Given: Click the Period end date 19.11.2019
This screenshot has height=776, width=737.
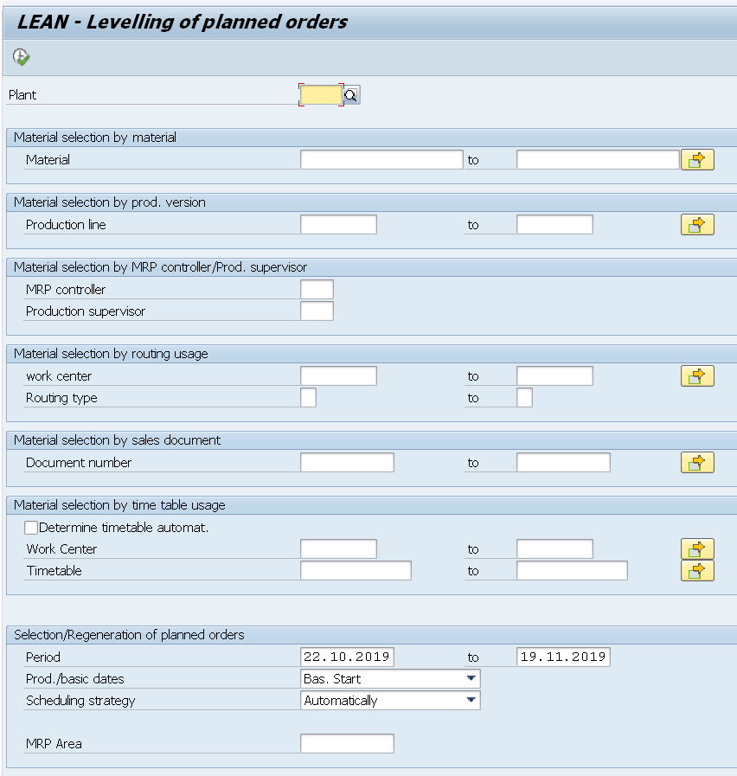Looking at the screenshot, I should [x=563, y=657].
